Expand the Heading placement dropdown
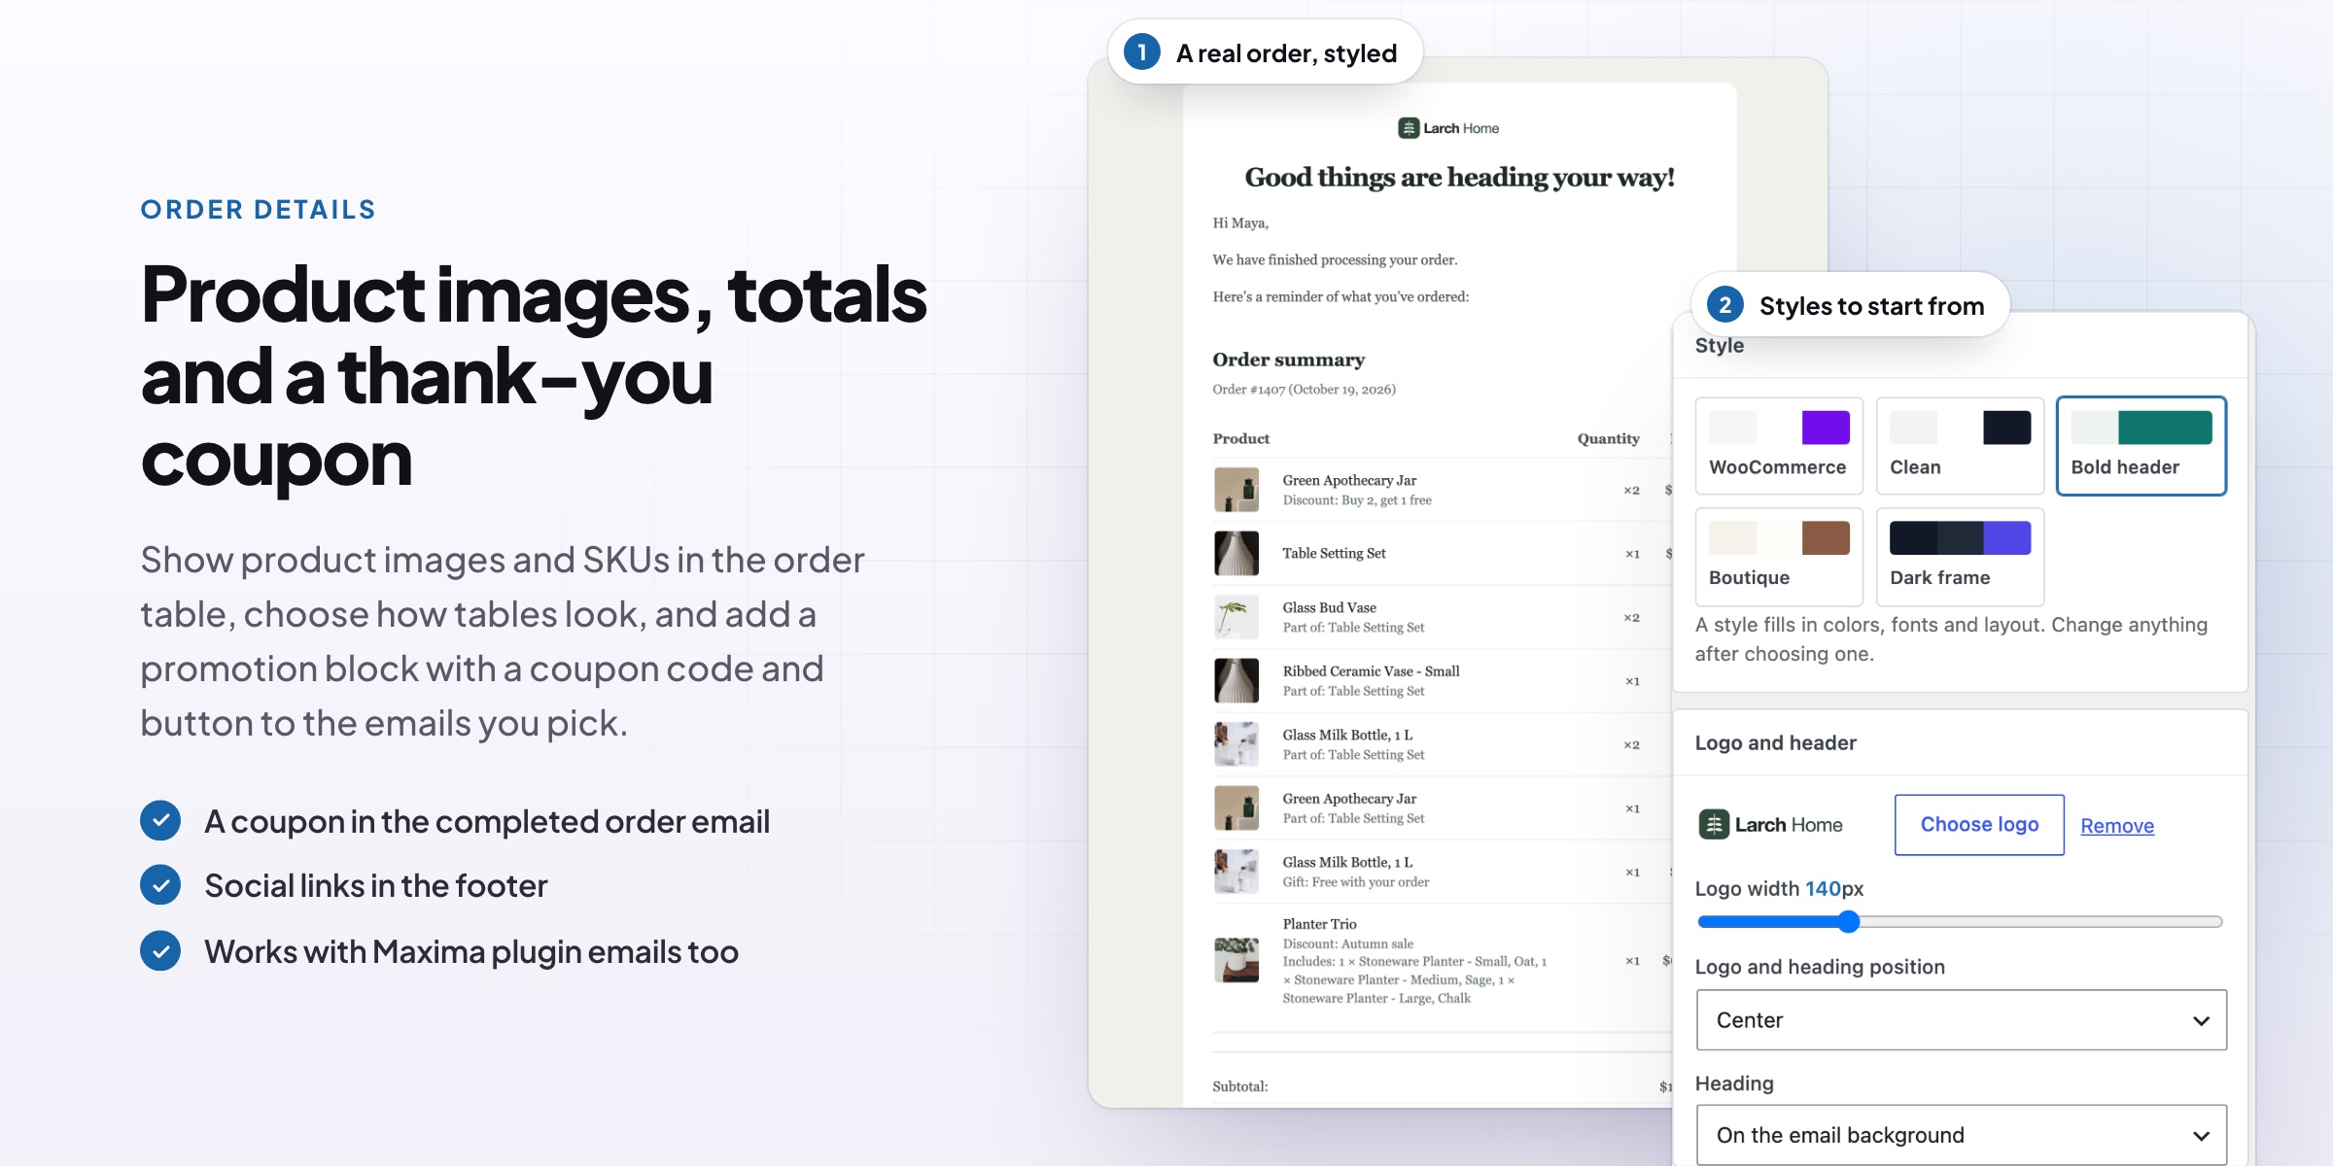The width and height of the screenshot is (2333, 1166). [x=1961, y=1135]
